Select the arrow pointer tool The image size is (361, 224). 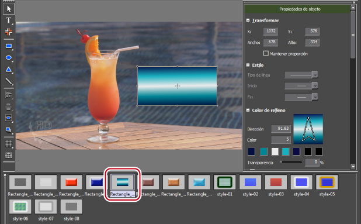click(9, 9)
